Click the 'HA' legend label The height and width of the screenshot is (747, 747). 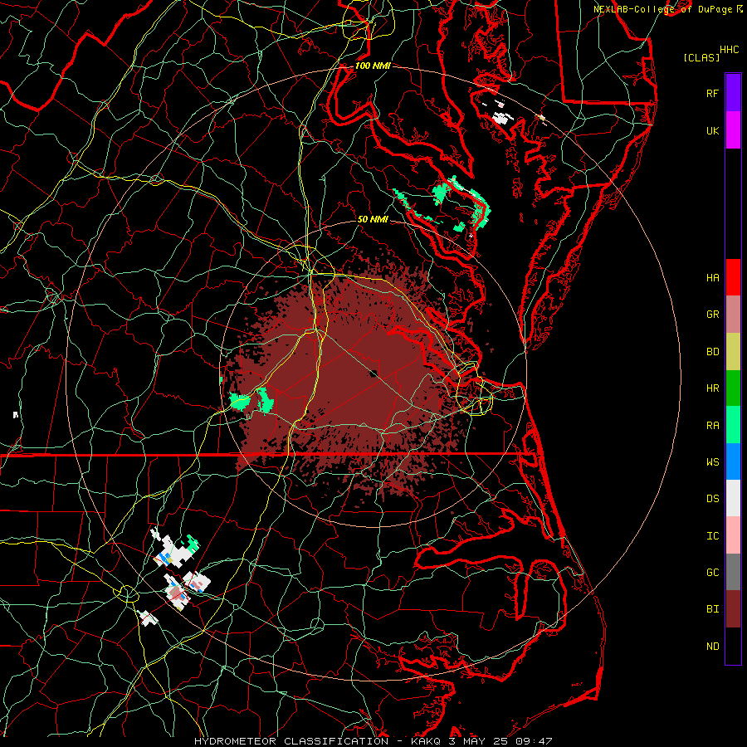(x=712, y=278)
